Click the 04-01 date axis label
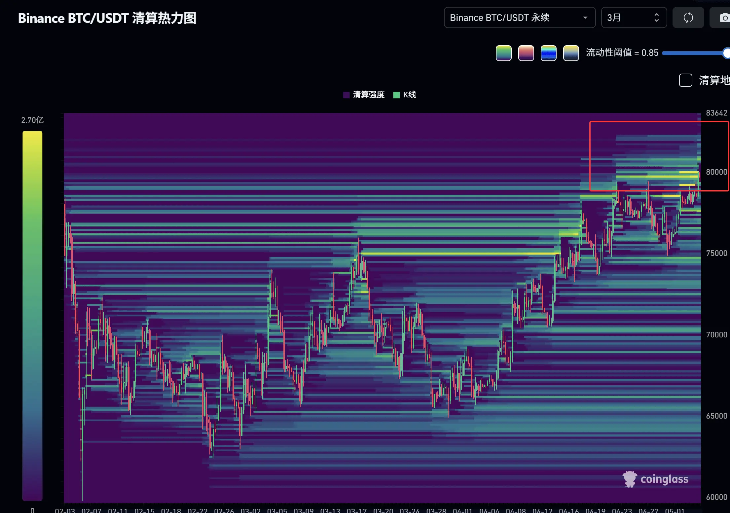Image resolution: width=730 pixels, height=513 pixels. 463,510
